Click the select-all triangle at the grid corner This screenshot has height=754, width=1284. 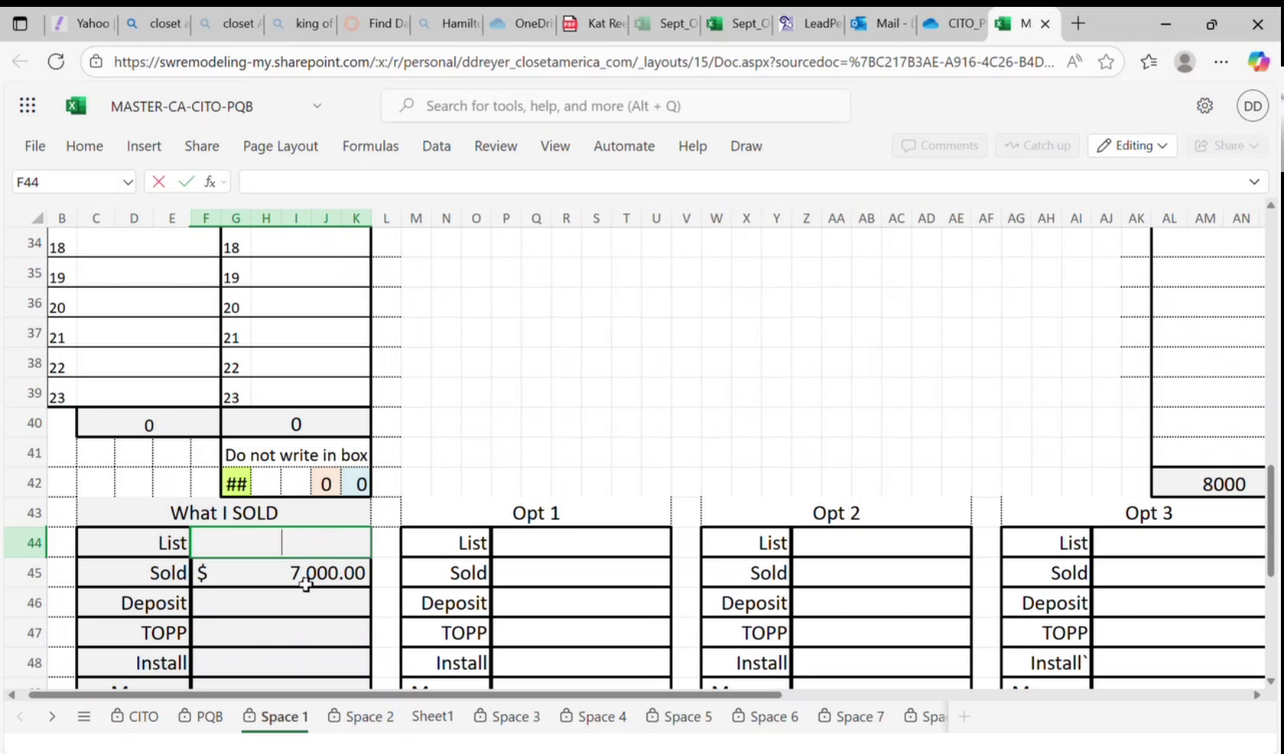pos(37,219)
